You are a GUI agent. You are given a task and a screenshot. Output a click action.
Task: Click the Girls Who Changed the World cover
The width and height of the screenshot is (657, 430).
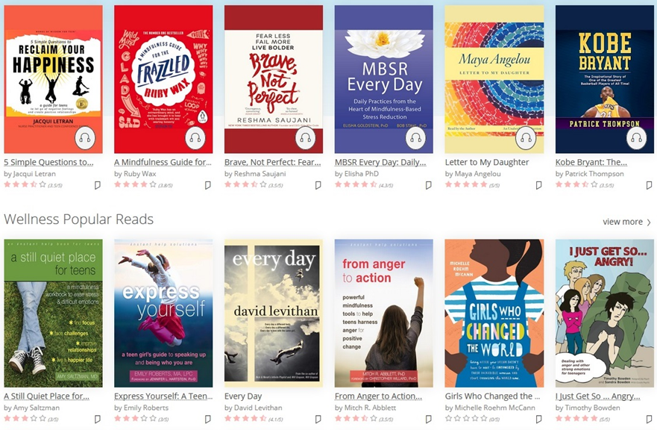[494, 314]
